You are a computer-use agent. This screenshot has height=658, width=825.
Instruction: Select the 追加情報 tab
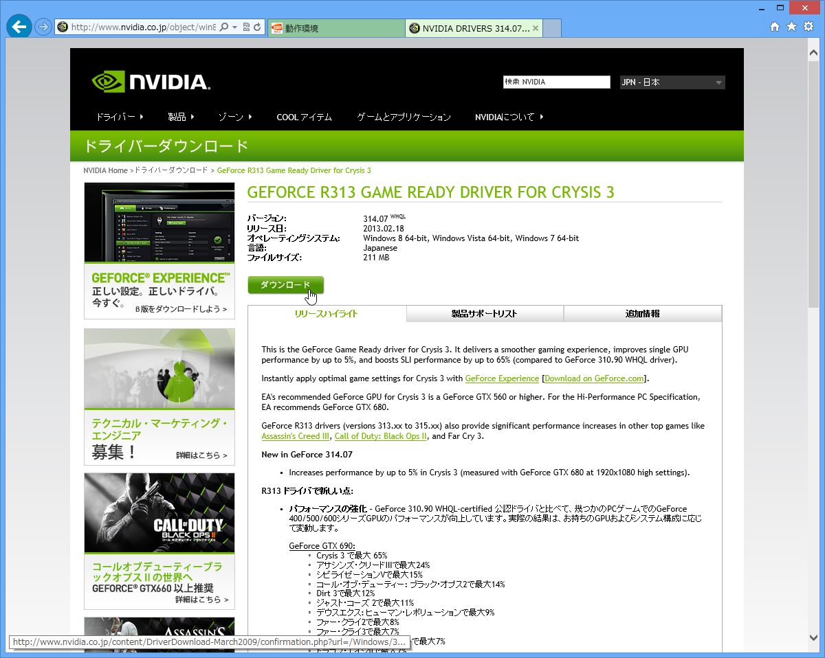click(x=643, y=314)
